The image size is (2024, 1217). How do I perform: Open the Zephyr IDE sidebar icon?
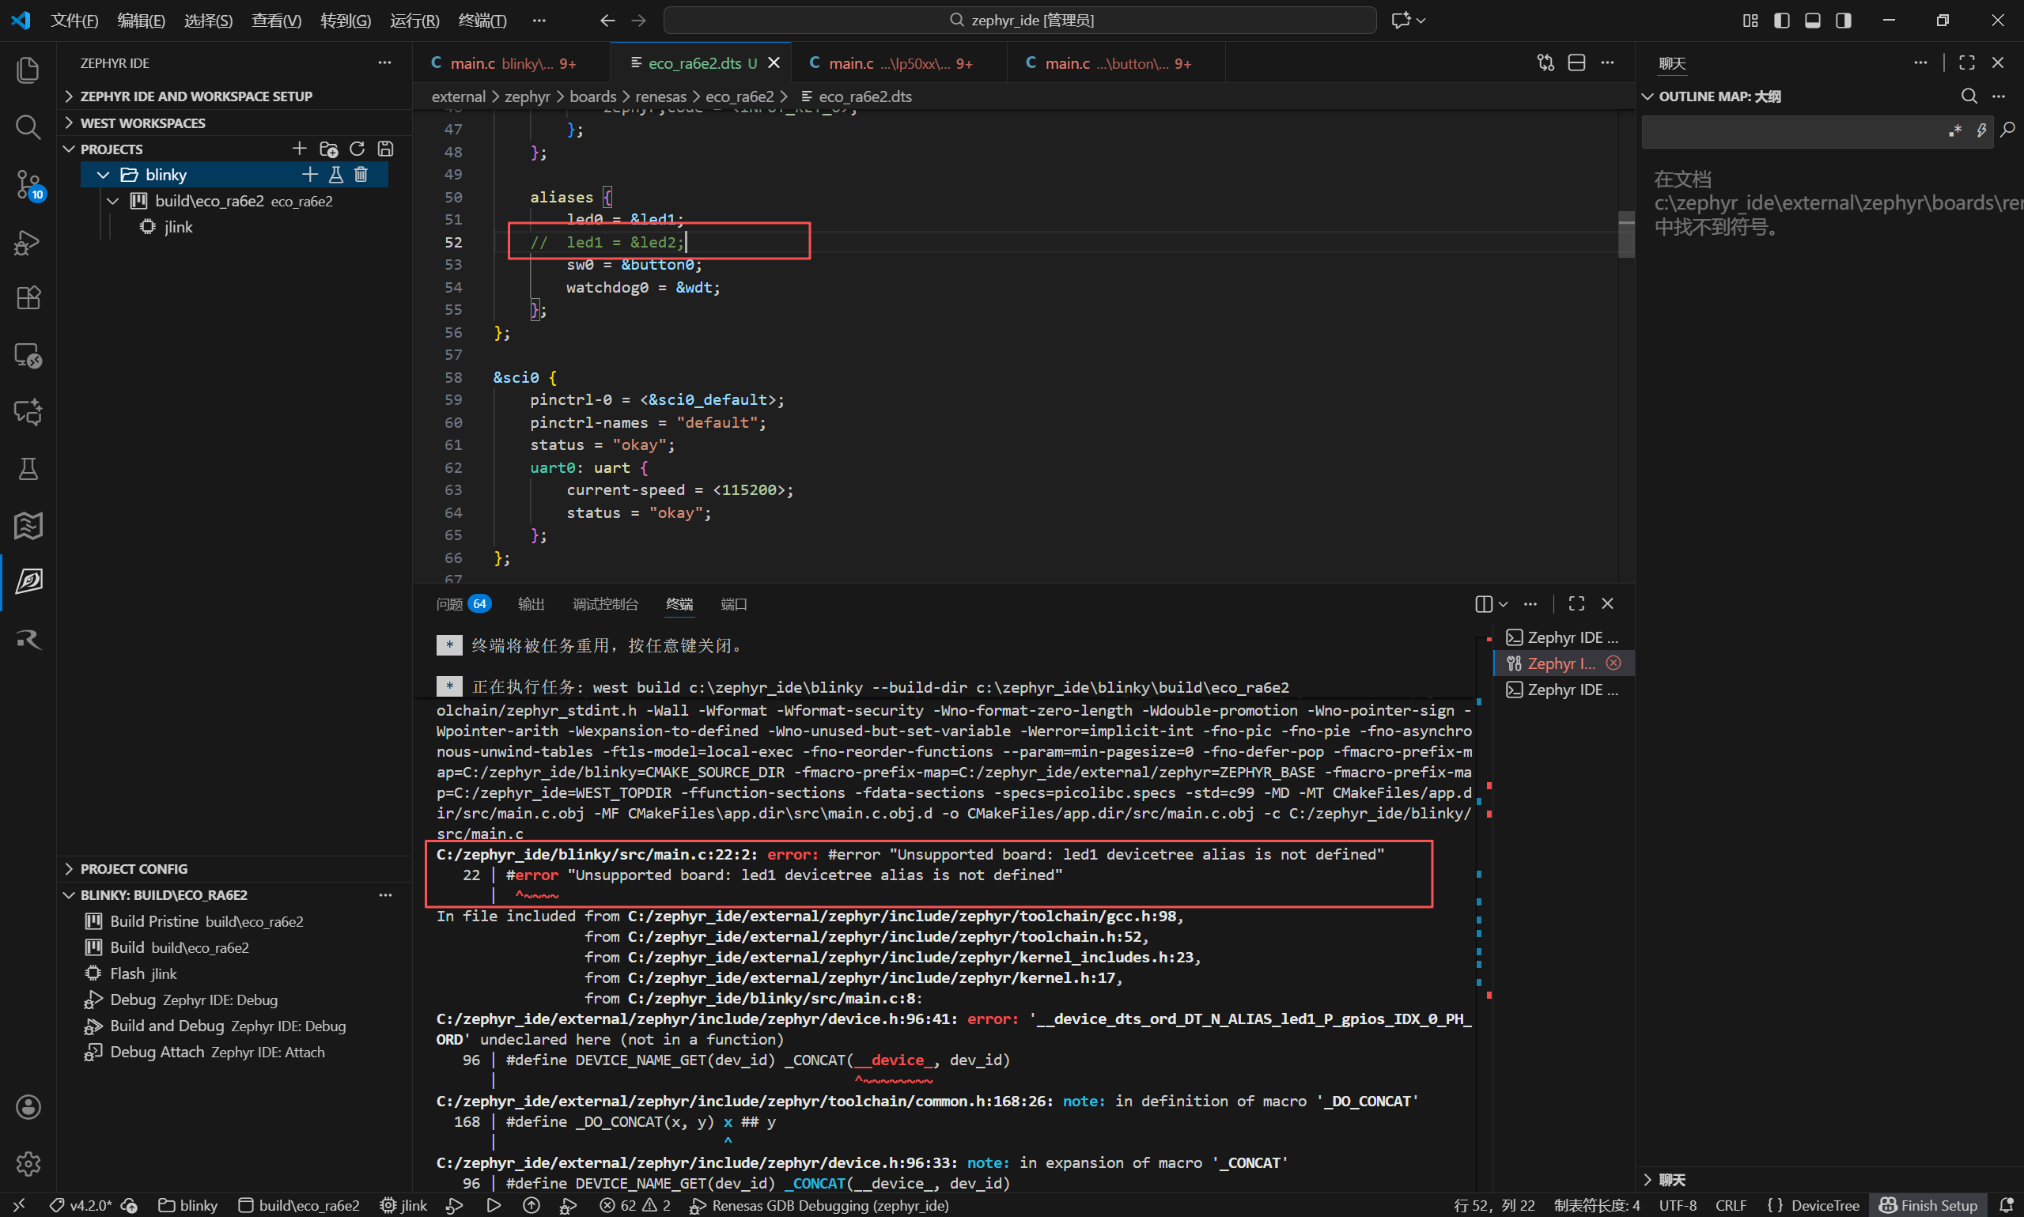[x=28, y=582]
